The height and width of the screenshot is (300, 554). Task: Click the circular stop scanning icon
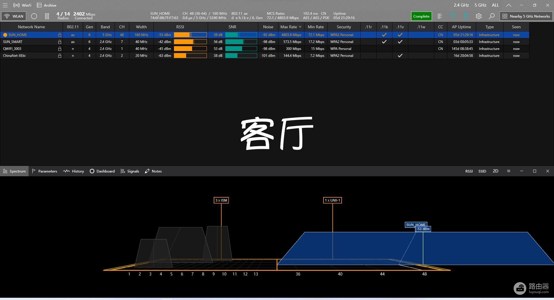click(x=34, y=16)
